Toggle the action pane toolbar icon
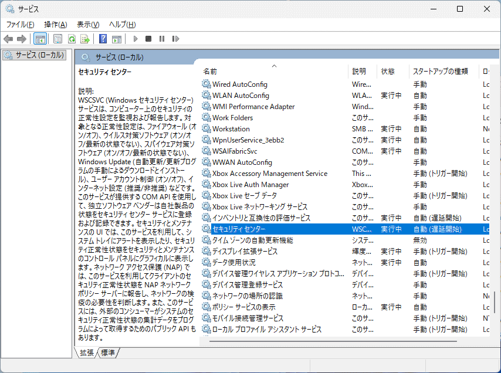 pyautogui.click(x=117, y=39)
